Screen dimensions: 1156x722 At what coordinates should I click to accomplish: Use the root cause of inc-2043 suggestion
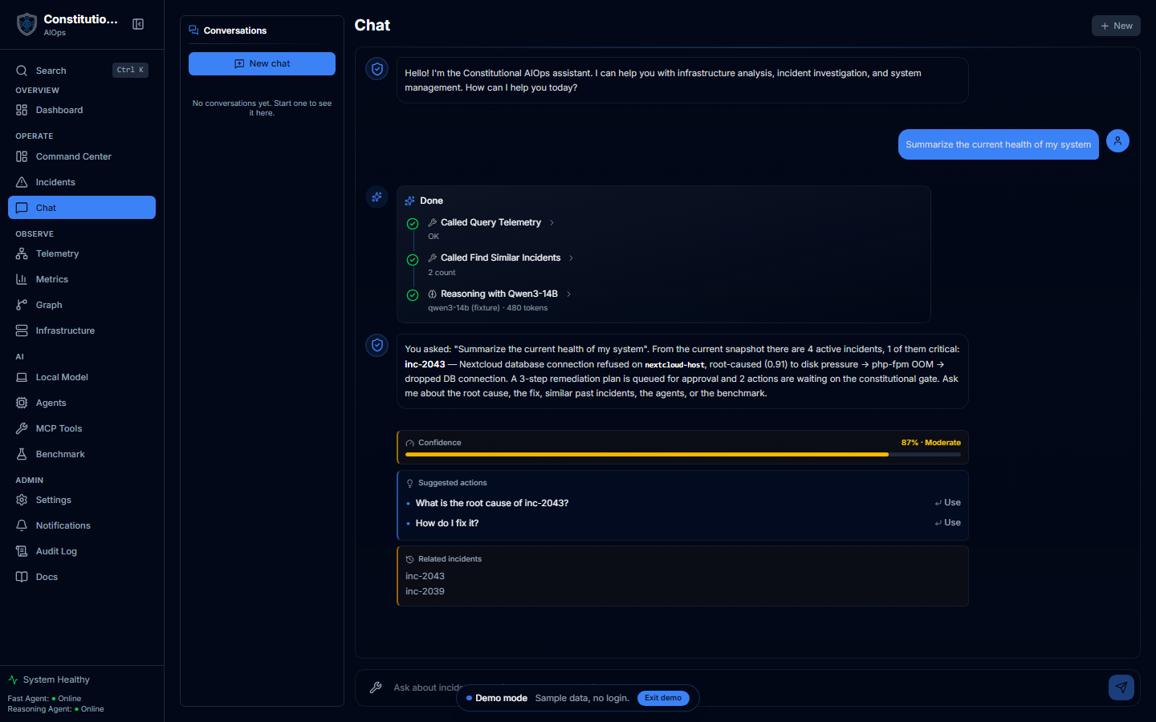[x=948, y=503]
